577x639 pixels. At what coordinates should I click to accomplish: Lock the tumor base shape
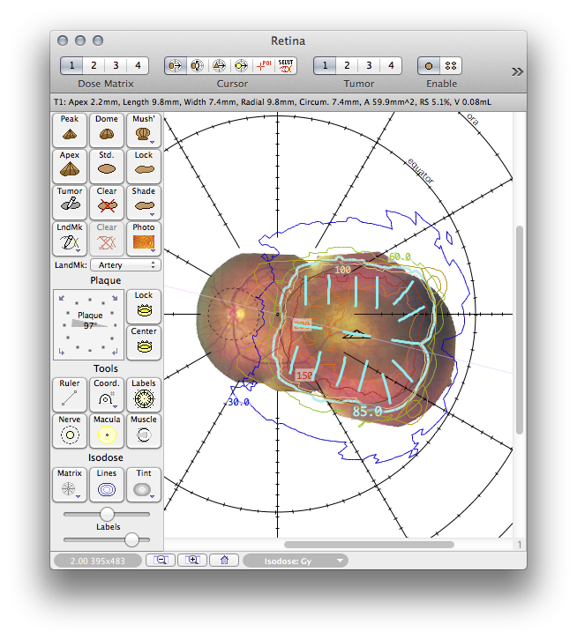144,167
